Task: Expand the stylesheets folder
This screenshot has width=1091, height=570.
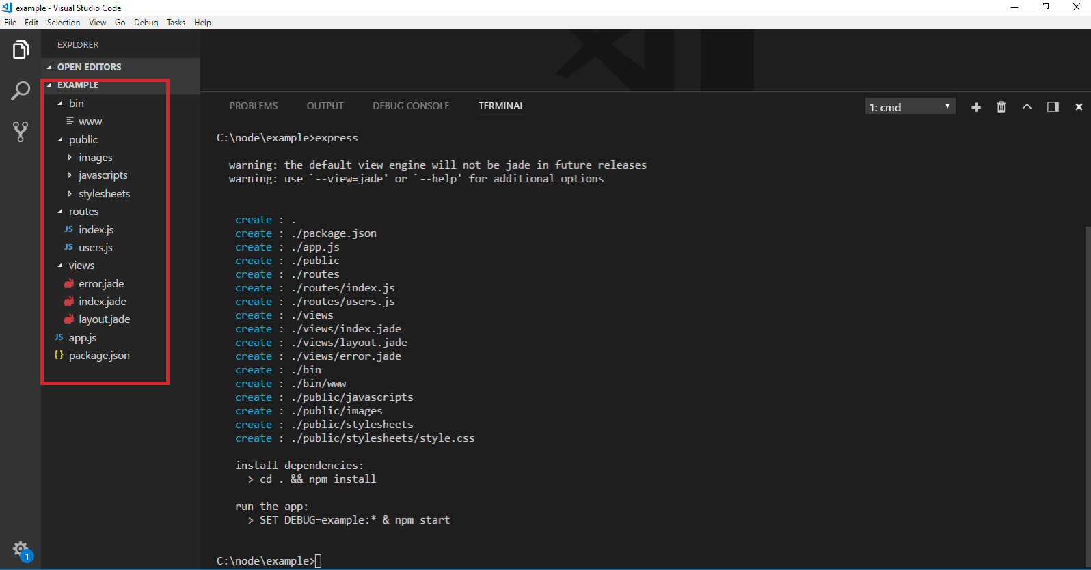Action: coord(70,194)
